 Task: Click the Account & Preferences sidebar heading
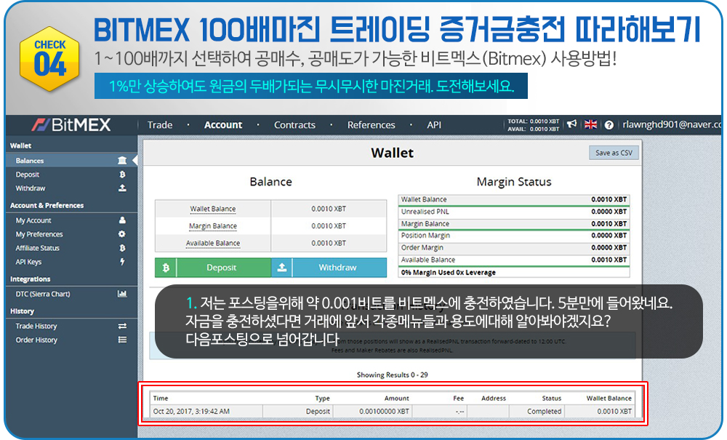(x=47, y=205)
